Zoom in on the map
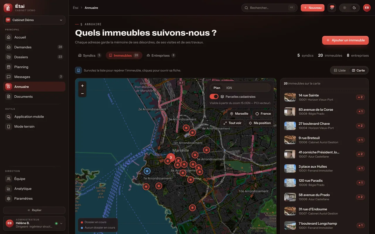 [x=82, y=86]
